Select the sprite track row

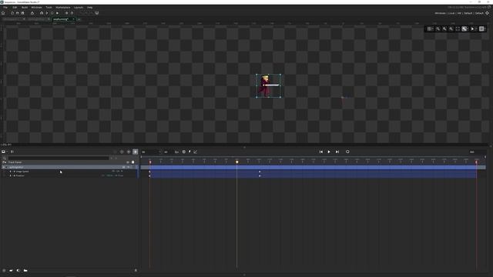click(69, 168)
